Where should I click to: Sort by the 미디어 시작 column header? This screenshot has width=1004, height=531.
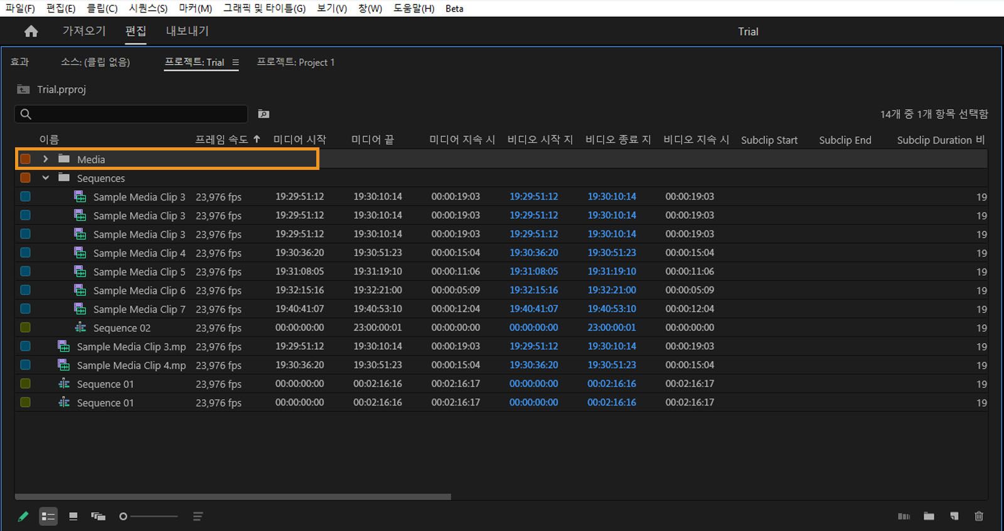click(x=299, y=139)
